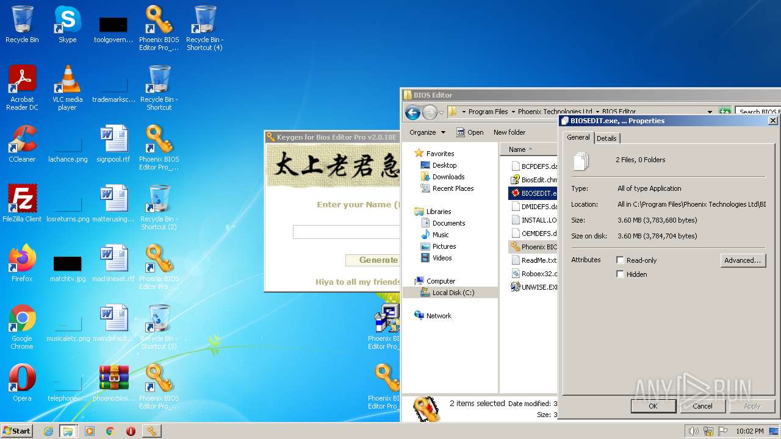Click Advanced... attributes button
The image size is (781, 439).
[743, 260]
